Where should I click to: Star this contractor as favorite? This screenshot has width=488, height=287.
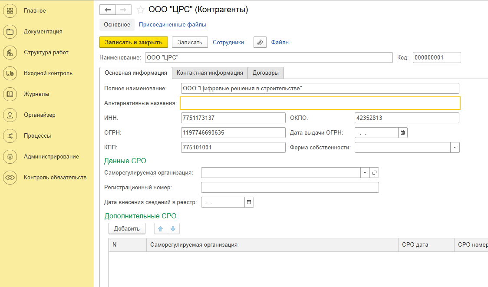tap(141, 10)
